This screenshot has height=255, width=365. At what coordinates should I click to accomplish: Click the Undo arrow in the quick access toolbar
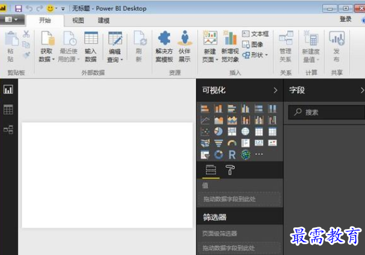point(30,8)
